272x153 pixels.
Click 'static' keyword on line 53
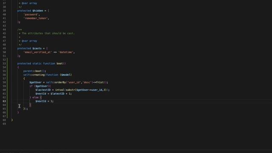coord(37,63)
